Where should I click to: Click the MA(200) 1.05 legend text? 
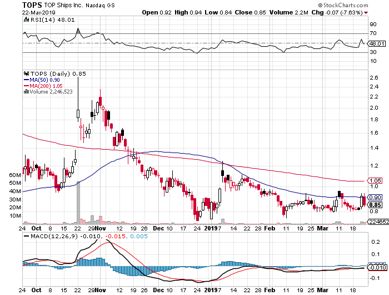tap(46, 86)
